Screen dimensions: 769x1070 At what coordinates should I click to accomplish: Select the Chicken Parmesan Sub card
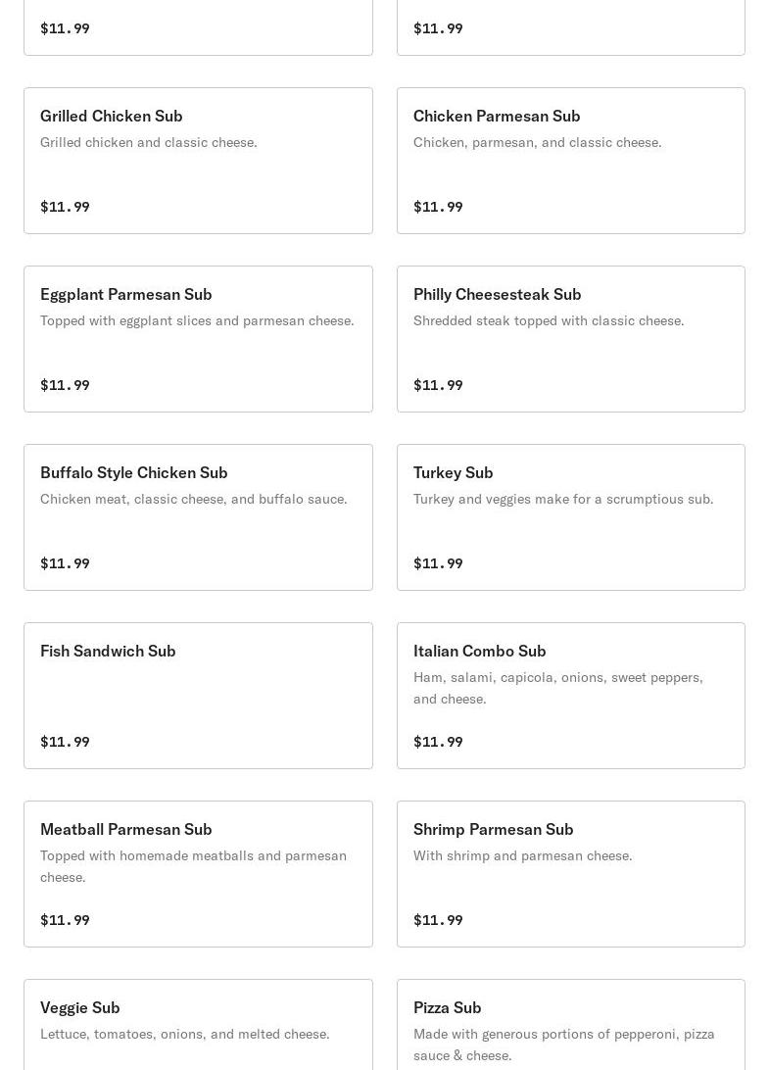(570, 161)
